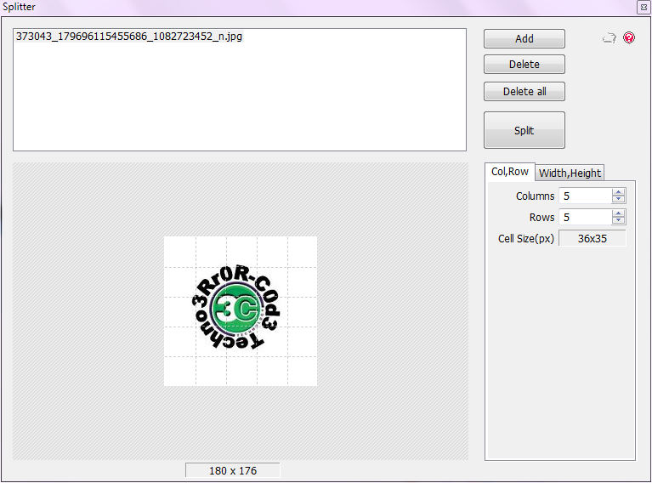
Task: Click the pointing hand icon beside Add
Action: coord(609,38)
